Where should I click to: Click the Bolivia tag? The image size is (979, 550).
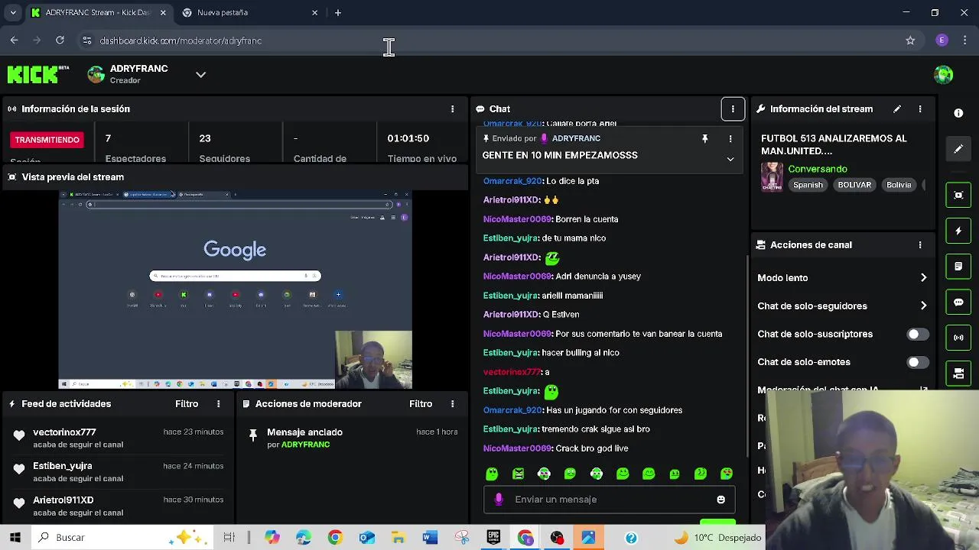(x=899, y=185)
